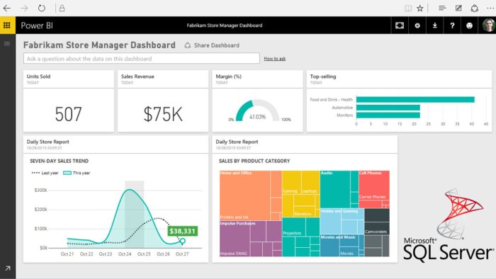Viewport: 496px width, 279px height.
Task: Open the How to ask link
Action: 275,59
